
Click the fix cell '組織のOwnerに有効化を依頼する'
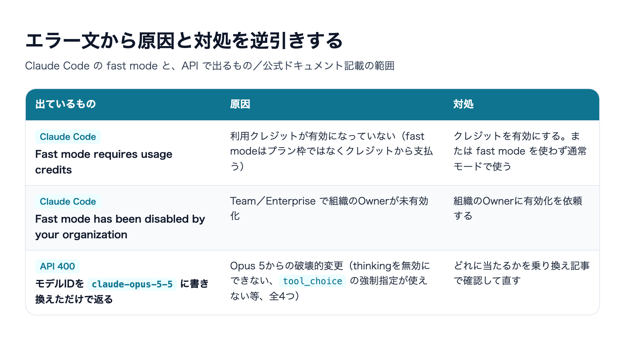tap(518, 208)
